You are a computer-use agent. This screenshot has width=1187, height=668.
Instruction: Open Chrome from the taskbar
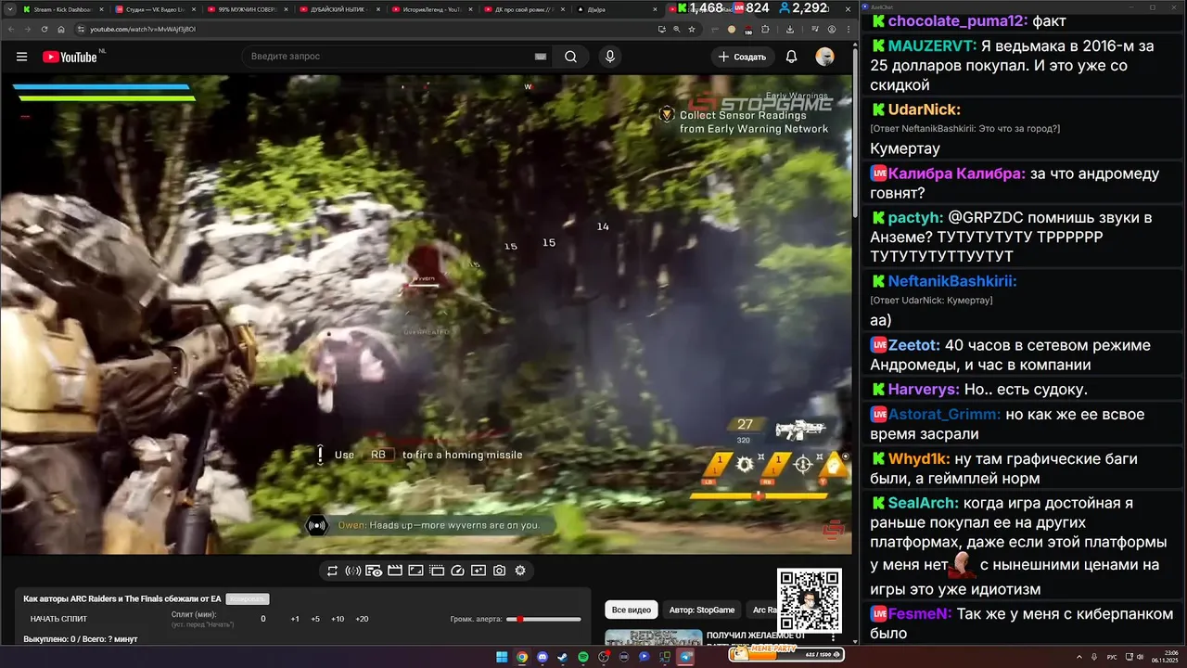tap(522, 657)
